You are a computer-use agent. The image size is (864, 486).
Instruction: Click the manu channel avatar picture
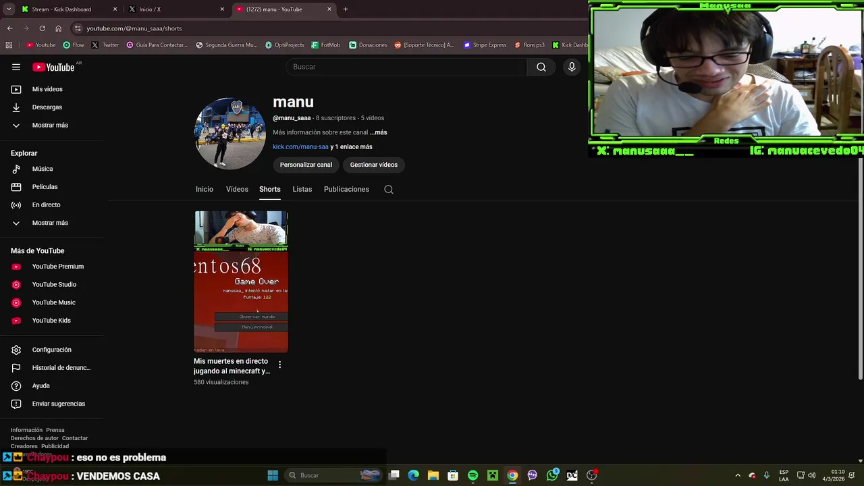point(230,134)
